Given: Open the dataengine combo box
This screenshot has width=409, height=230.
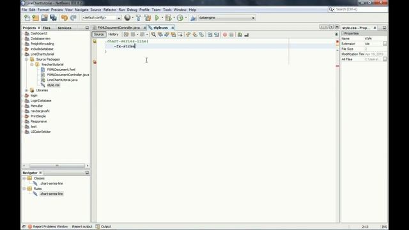Looking at the screenshot, I should (x=227, y=18).
